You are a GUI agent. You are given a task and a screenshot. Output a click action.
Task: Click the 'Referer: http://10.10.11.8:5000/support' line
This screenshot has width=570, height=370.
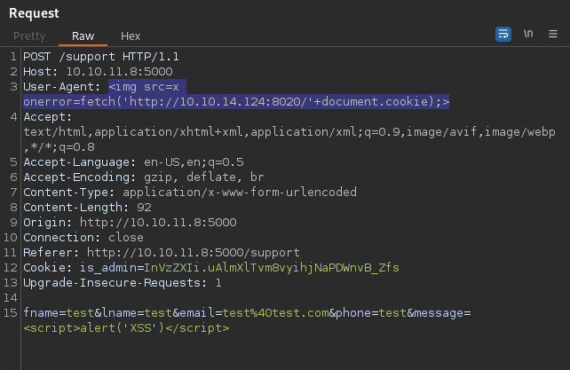tap(162, 253)
